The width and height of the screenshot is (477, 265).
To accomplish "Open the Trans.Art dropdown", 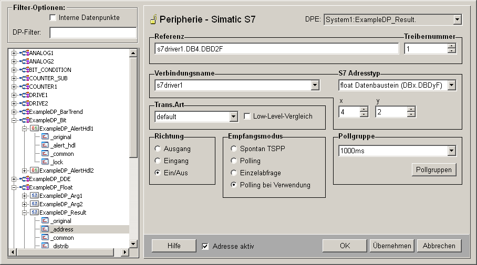I will (x=233, y=116).
